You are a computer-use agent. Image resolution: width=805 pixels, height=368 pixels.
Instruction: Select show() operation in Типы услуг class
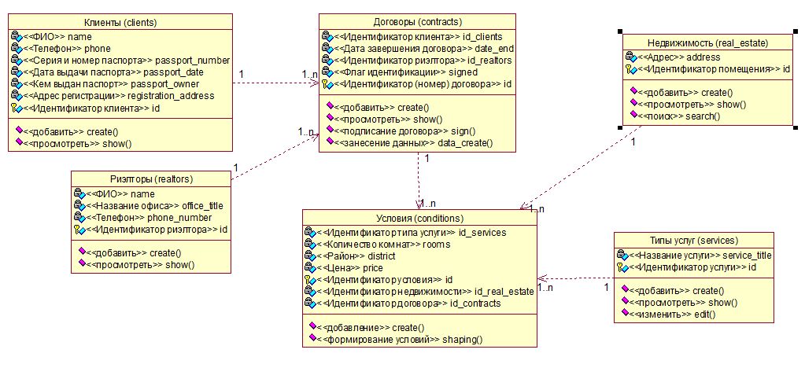(683, 302)
